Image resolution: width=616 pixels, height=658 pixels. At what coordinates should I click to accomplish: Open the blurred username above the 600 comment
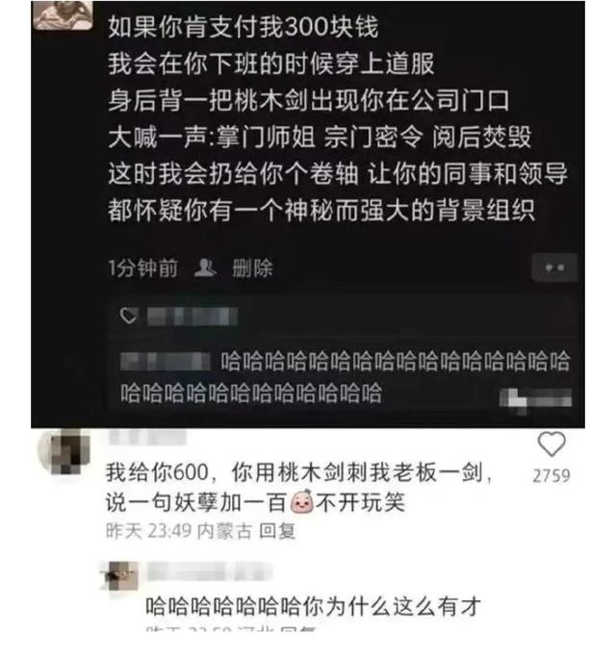147,437
